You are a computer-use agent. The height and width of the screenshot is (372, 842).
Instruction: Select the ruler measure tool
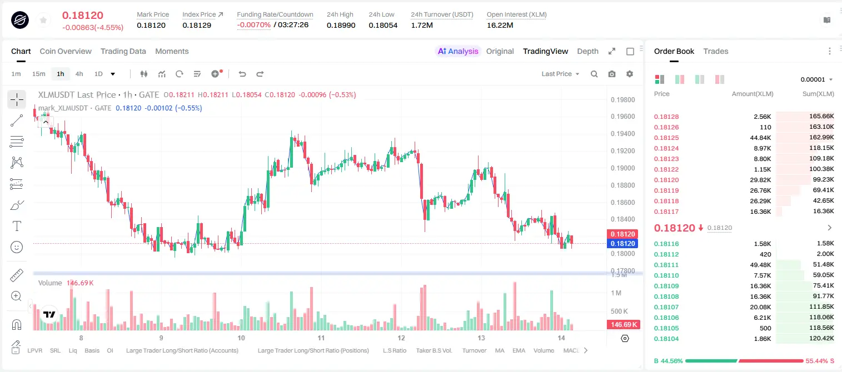point(17,275)
